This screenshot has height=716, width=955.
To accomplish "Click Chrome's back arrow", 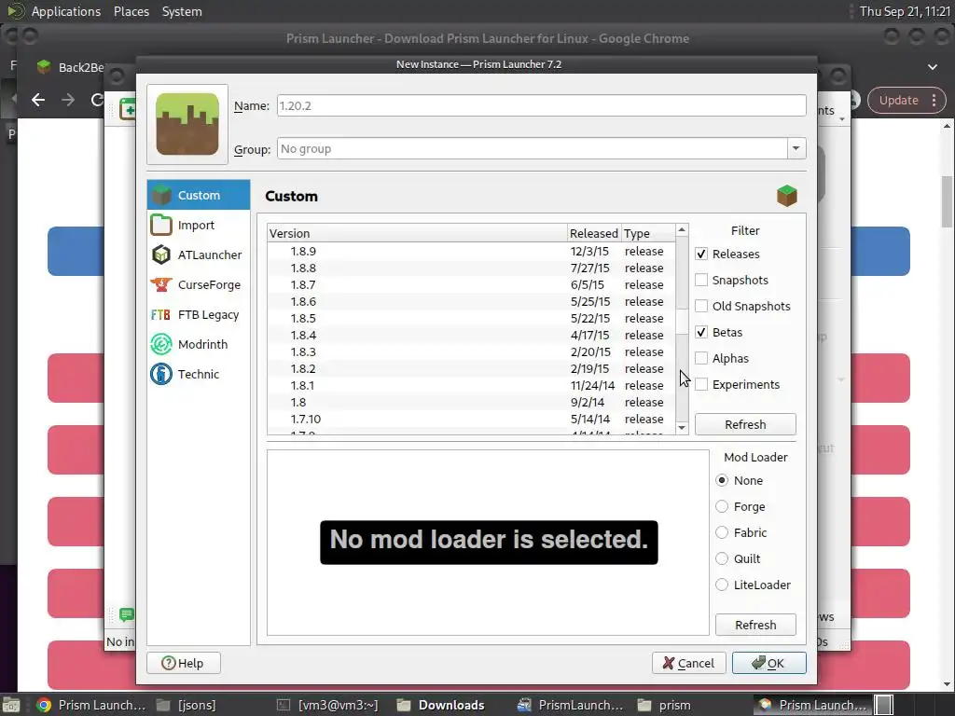I will tap(38, 100).
